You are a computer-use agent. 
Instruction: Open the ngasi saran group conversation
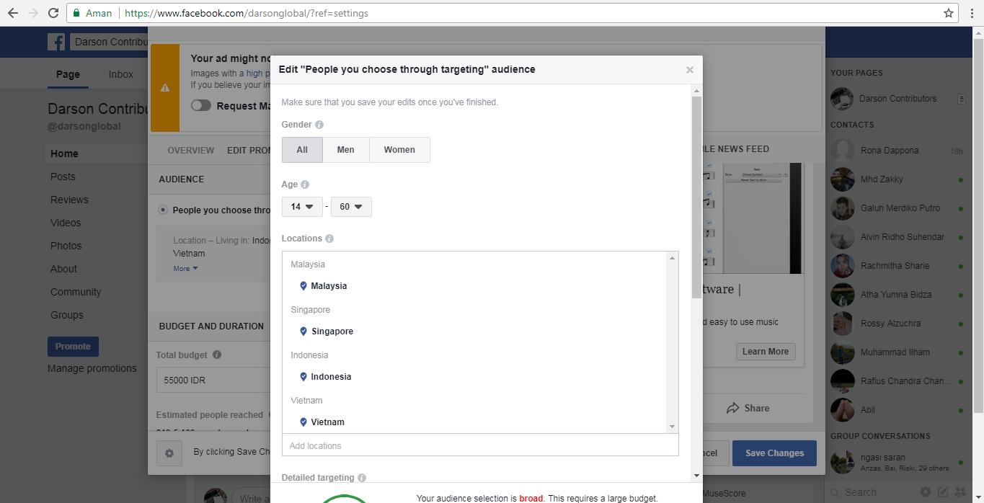897,462
